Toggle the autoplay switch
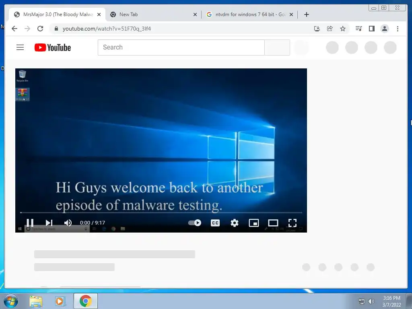Image resolution: width=412 pixels, height=309 pixels. (x=195, y=223)
